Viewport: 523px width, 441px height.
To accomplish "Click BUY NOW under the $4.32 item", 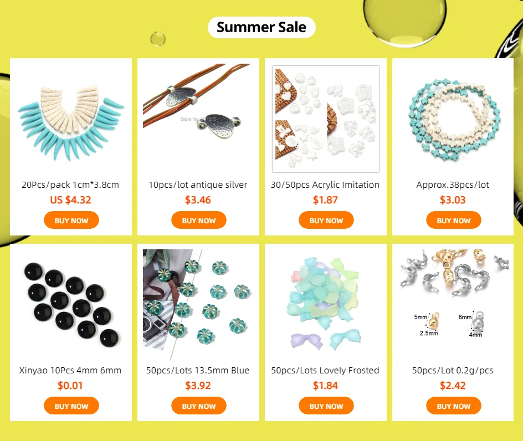I will [x=71, y=220].
